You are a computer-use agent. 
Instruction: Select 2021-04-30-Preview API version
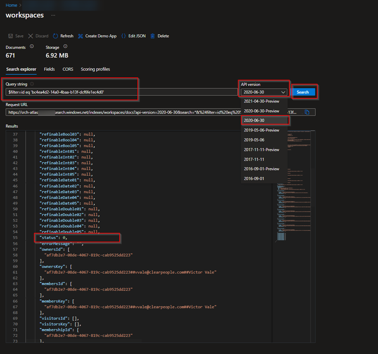pos(261,101)
